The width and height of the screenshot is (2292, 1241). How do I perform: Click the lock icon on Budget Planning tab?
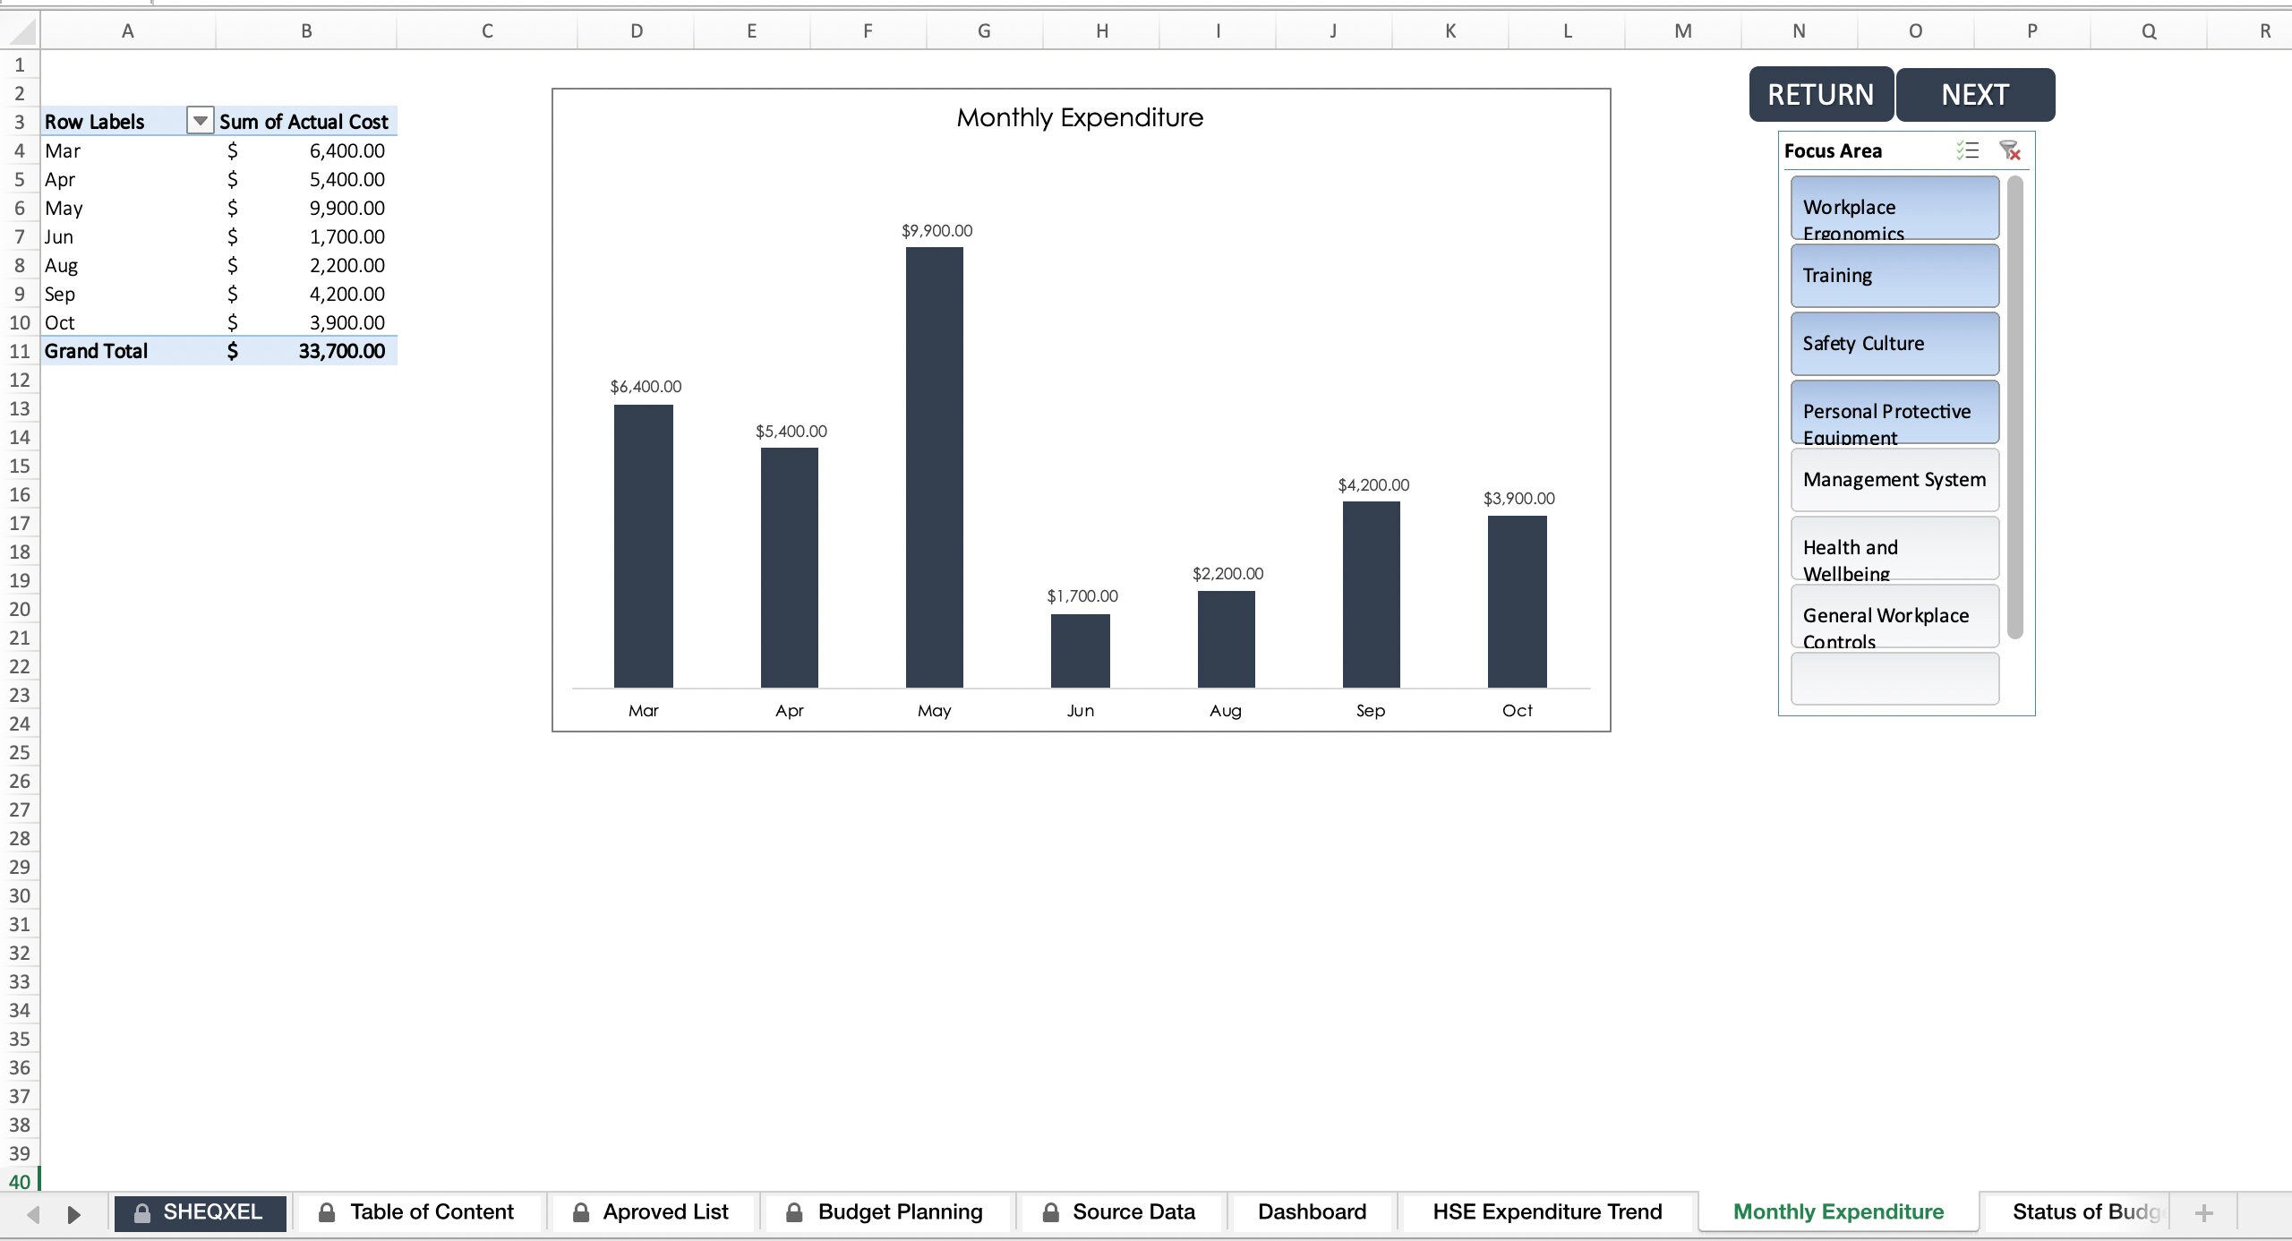tap(793, 1211)
